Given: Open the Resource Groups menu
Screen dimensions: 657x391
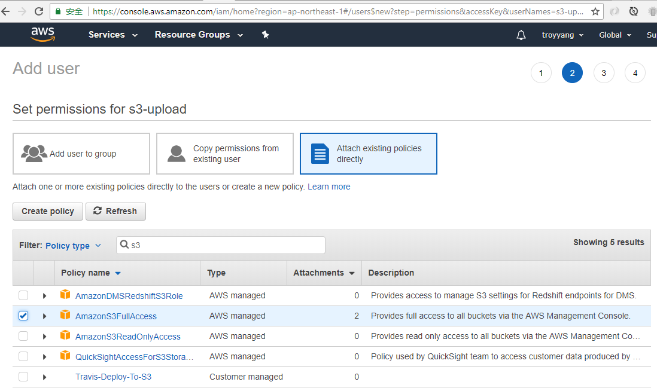Looking at the screenshot, I should 199,35.
